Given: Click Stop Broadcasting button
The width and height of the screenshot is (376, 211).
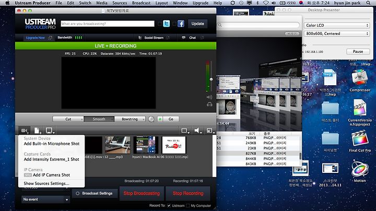Looking at the screenshot, I should click(142, 193).
